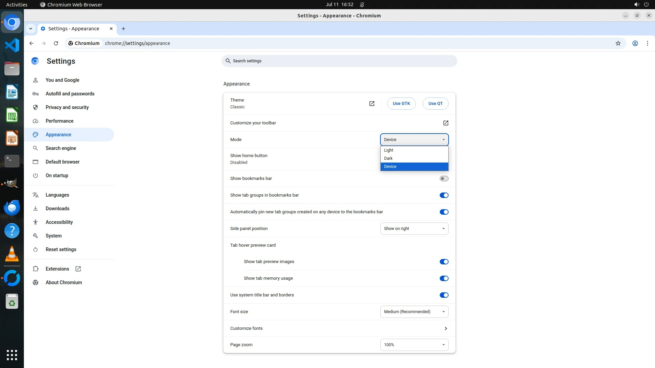Click Customize your toolbar launch icon

pos(446,123)
